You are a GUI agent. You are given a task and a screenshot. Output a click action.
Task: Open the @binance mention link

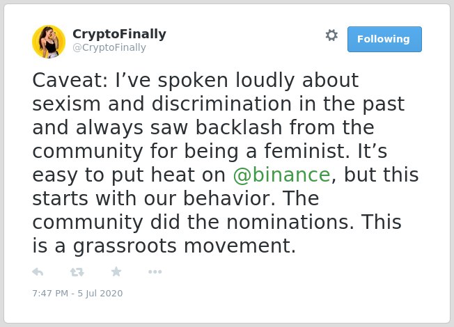coord(281,175)
